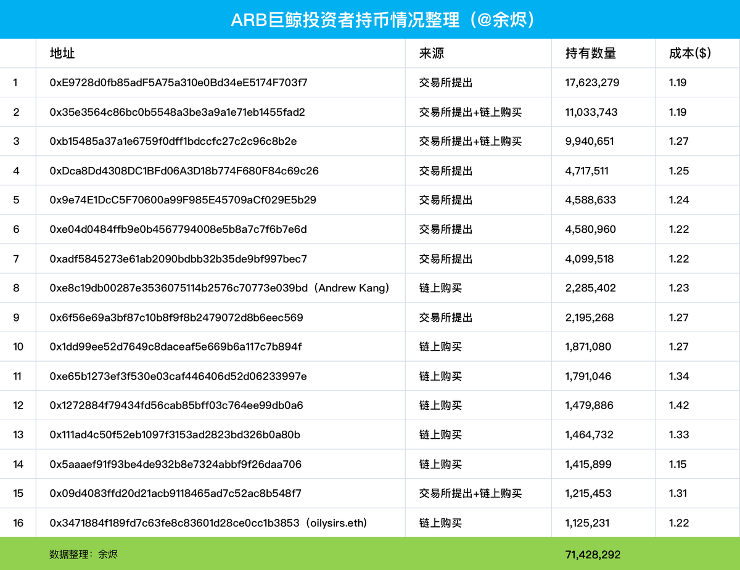Screen dimensions: 740x570
Task: Click holding amount 2,195,268
Action: point(590,317)
